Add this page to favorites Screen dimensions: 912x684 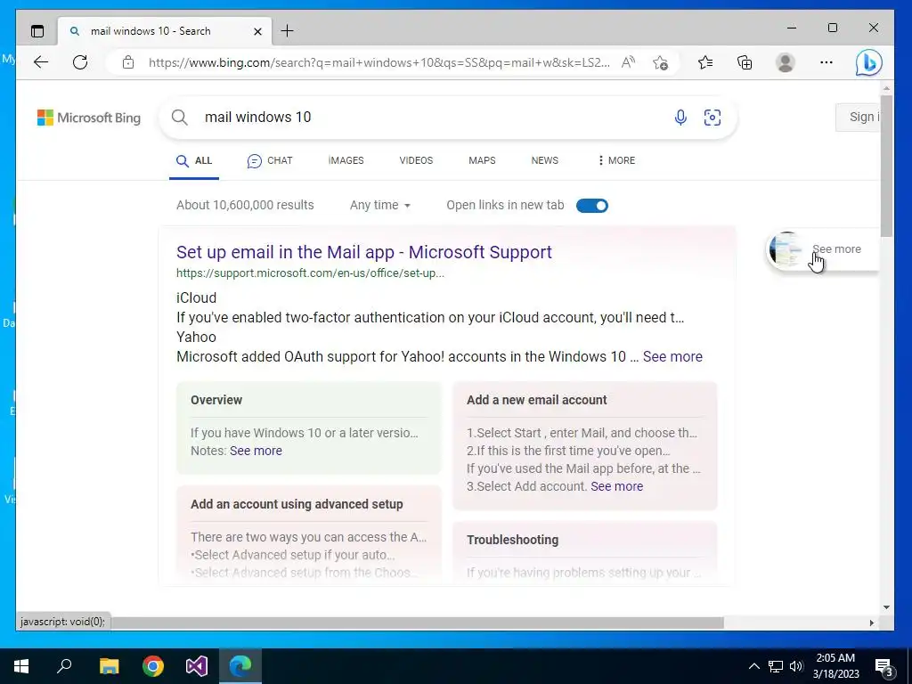coord(660,62)
